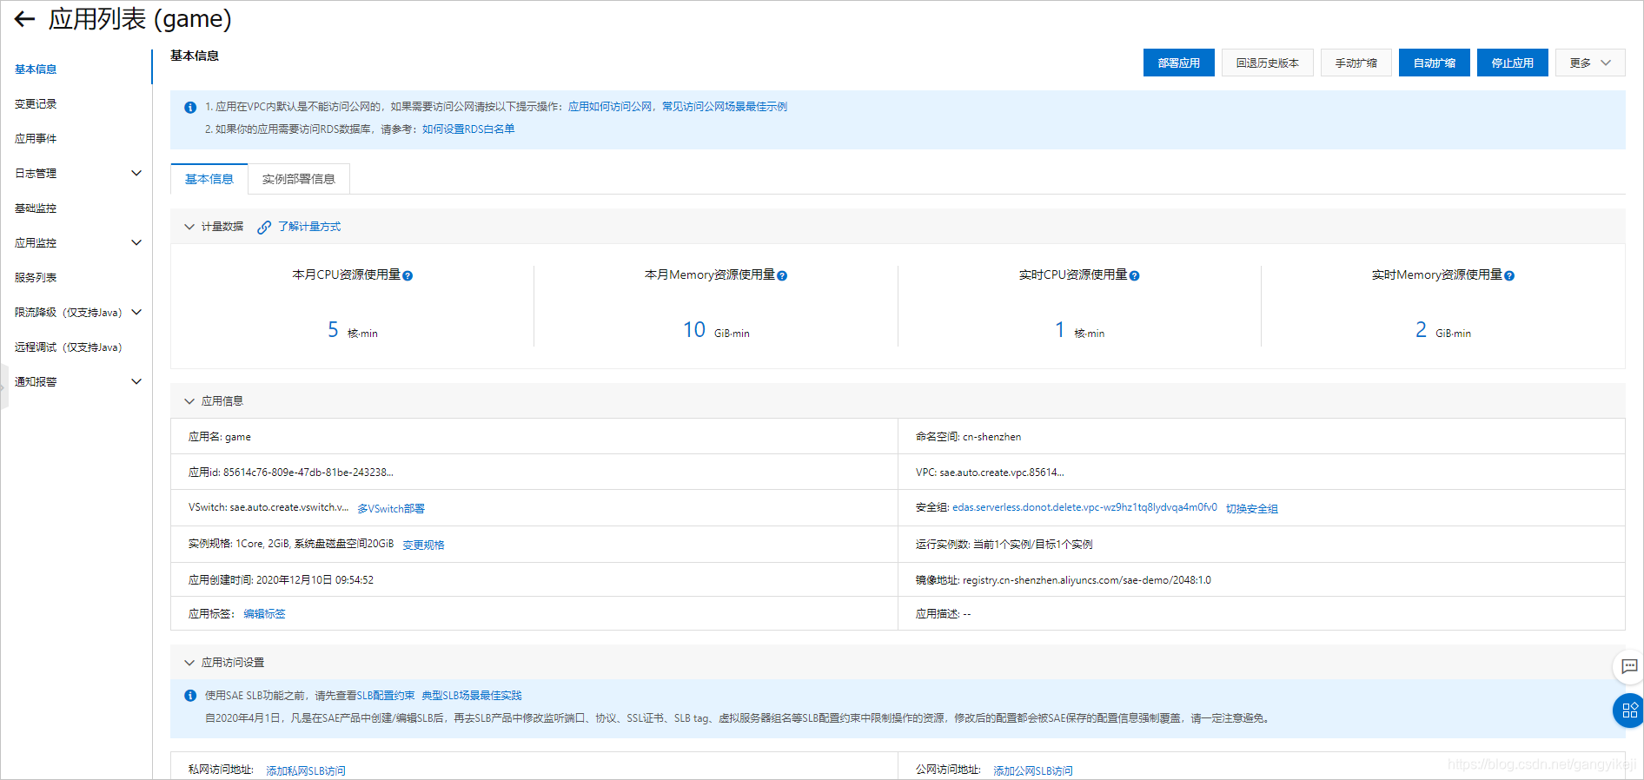The image size is (1644, 780).
Task: Open the SLB配置约束 link
Action: tap(386, 696)
